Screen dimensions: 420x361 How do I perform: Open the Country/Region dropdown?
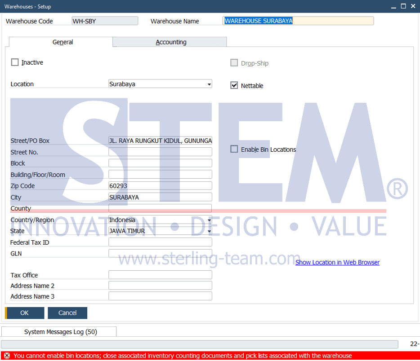(209, 220)
